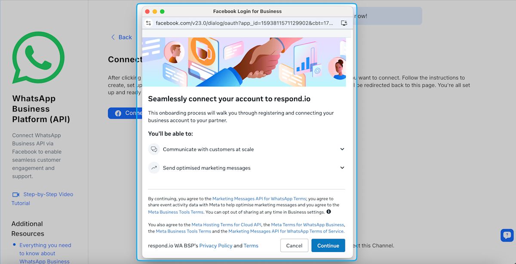Close the Facebook Login popup with red button

pos(147,11)
